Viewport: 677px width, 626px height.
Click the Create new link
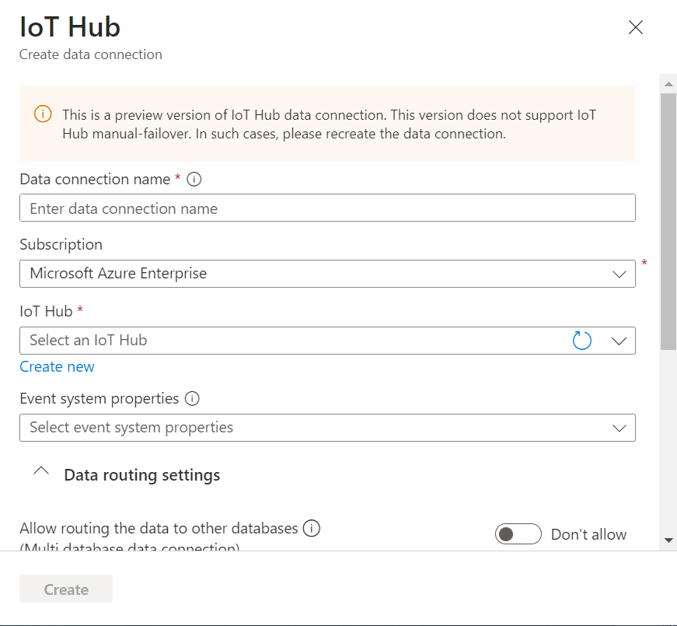pyautogui.click(x=57, y=366)
